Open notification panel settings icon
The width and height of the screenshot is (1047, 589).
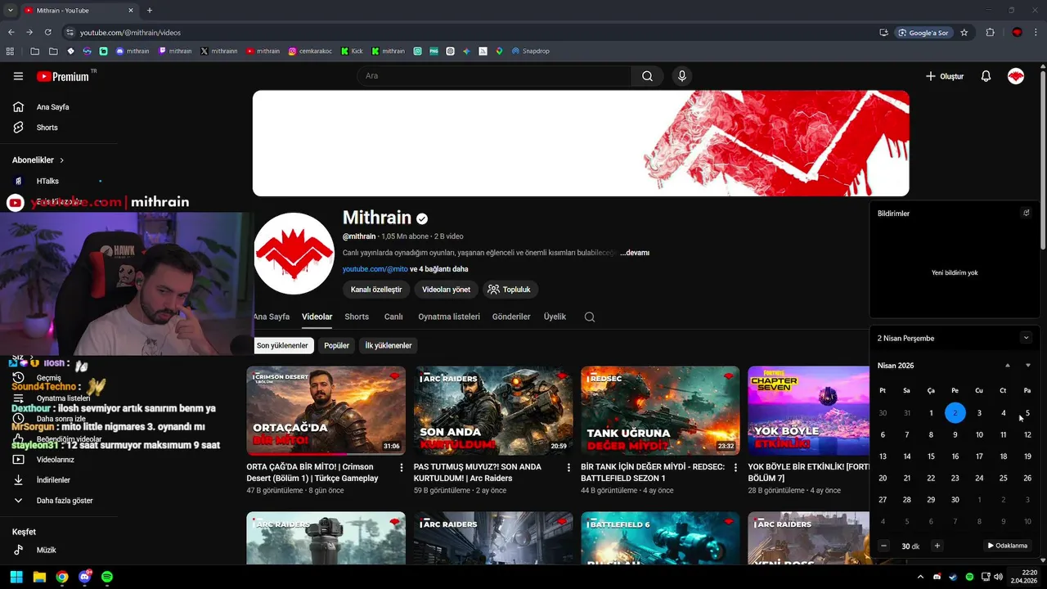[1027, 213]
